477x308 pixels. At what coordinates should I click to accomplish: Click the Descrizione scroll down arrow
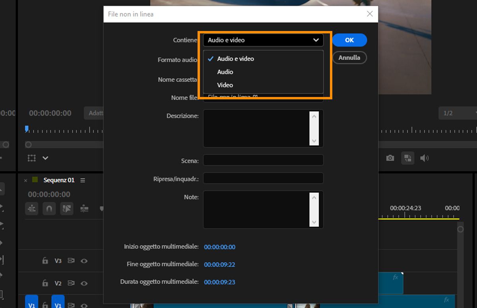coord(314,141)
